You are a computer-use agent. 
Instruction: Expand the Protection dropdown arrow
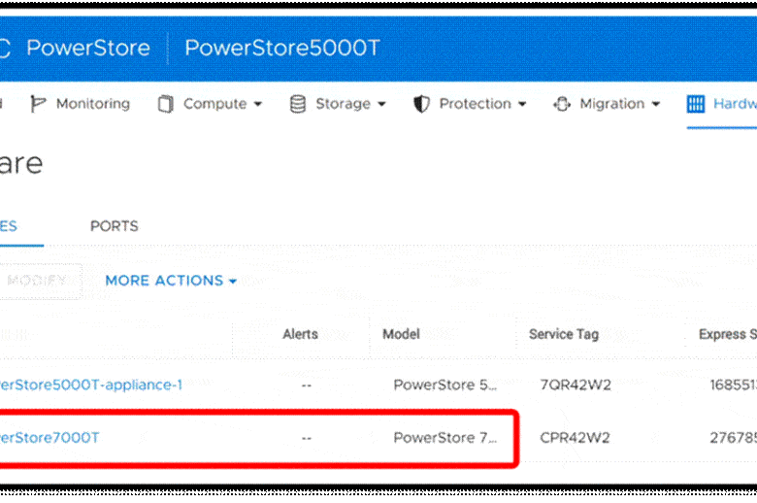[522, 104]
